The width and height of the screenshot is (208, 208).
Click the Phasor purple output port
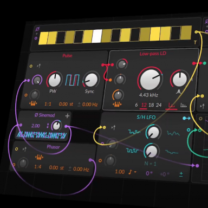pyautogui.click(x=90, y=160)
